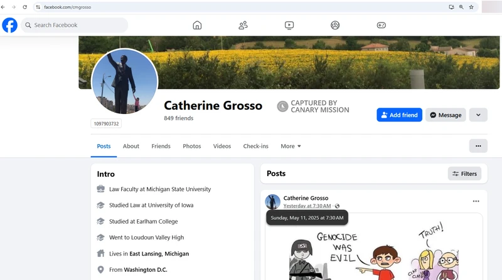Open the Friends navigation icon
The width and height of the screenshot is (502, 280).
point(243,25)
